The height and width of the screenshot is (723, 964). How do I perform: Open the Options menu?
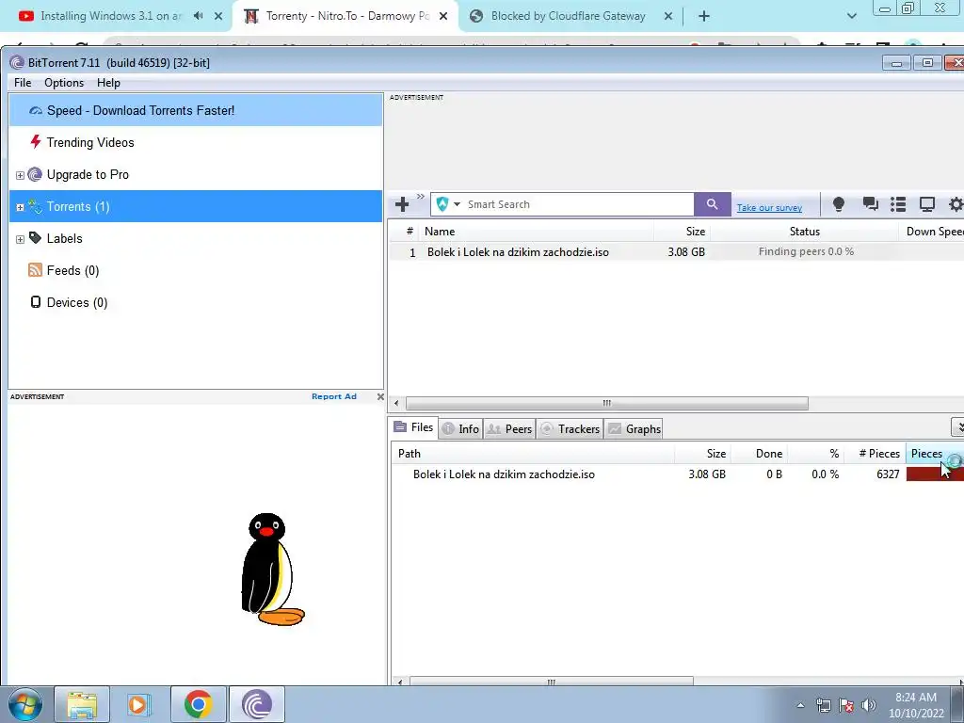coord(64,83)
